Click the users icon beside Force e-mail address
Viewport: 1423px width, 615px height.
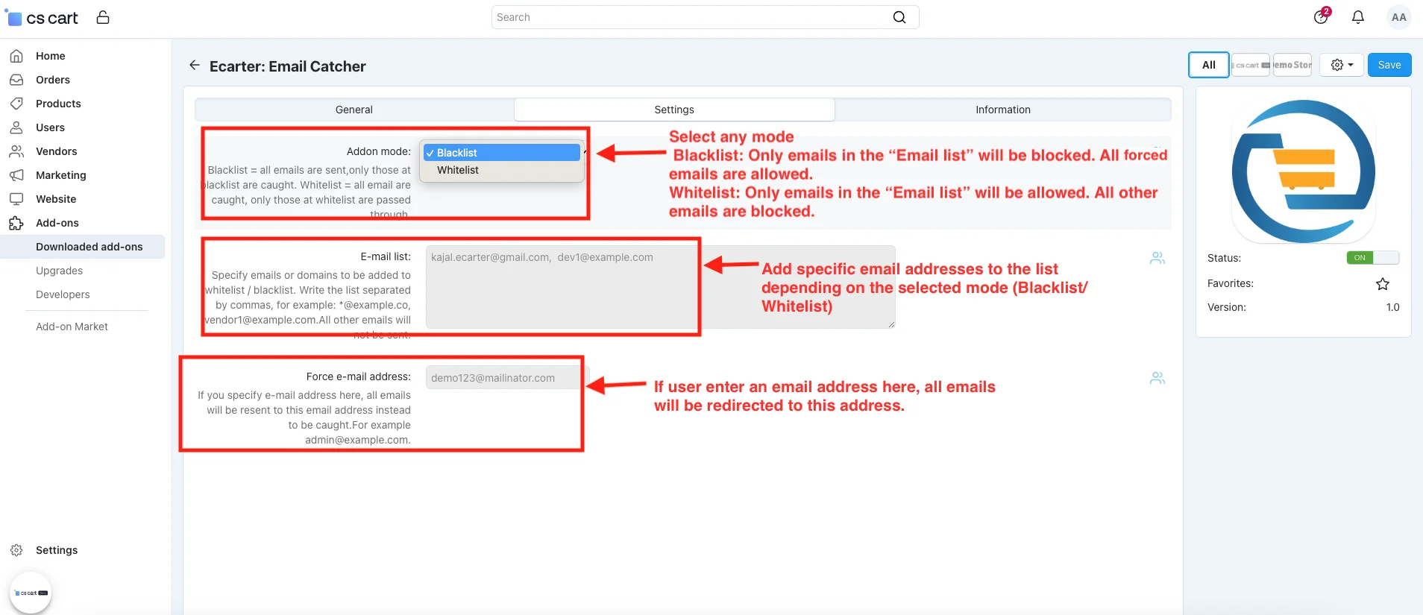click(x=1157, y=378)
